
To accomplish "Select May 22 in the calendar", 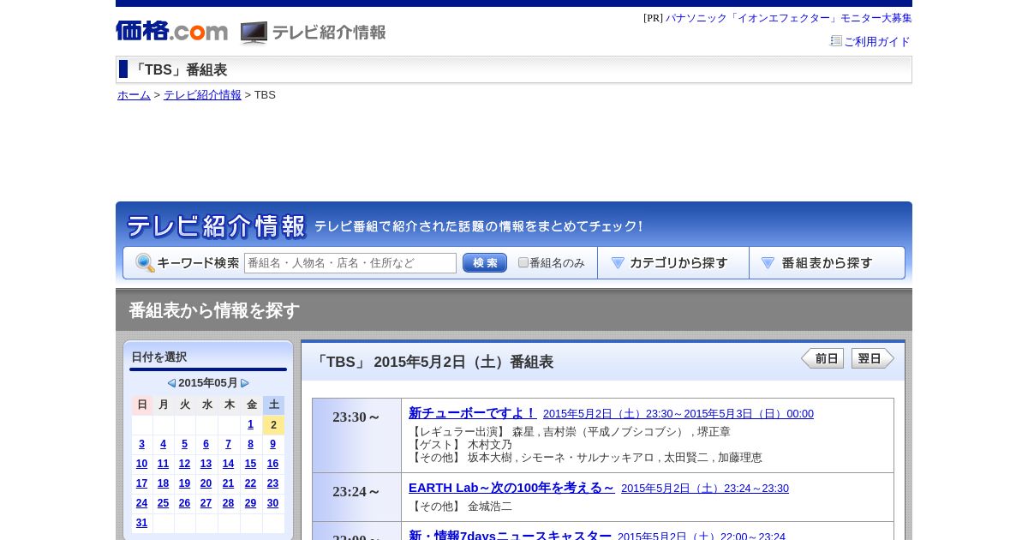I will coord(251,483).
